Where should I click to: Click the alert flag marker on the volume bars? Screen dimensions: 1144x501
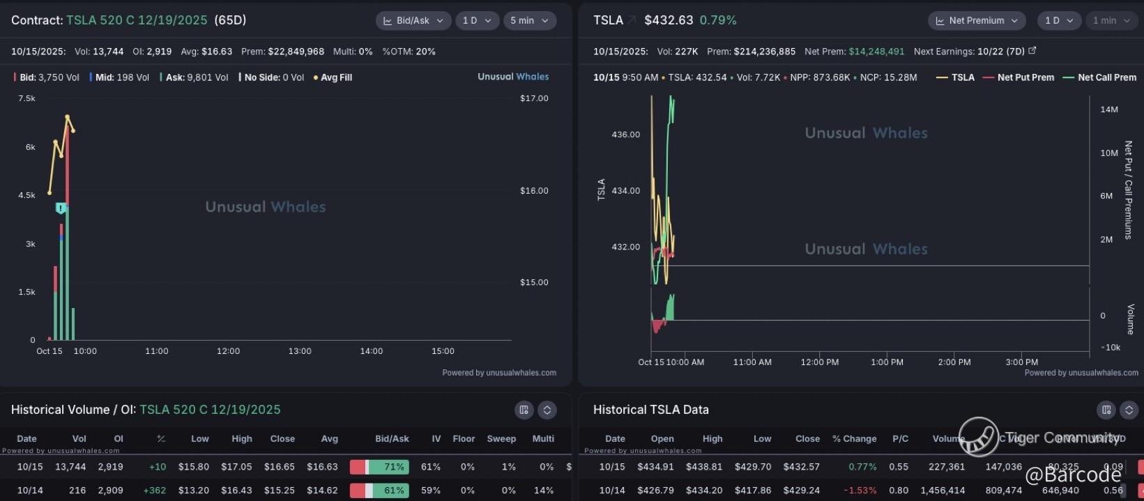tap(61, 208)
